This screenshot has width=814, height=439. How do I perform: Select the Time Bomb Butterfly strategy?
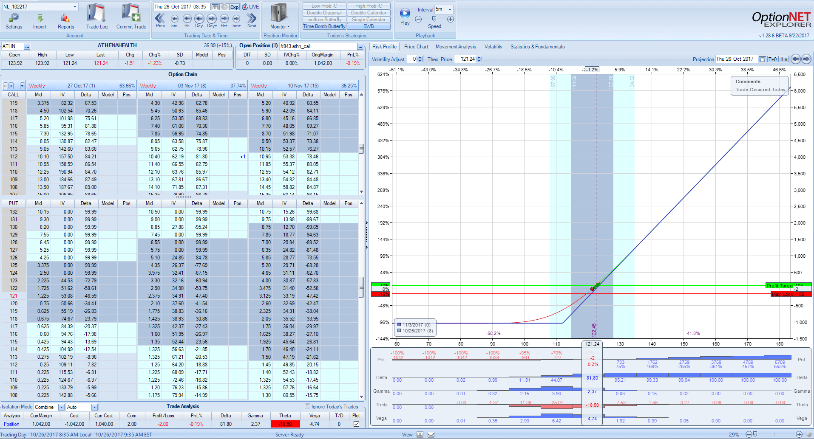[324, 26]
